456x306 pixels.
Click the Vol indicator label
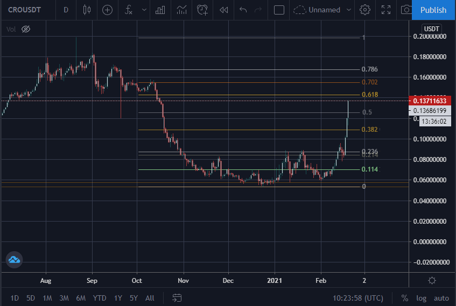click(11, 30)
